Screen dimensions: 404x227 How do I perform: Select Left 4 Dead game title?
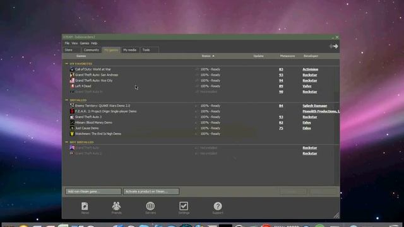pos(83,86)
